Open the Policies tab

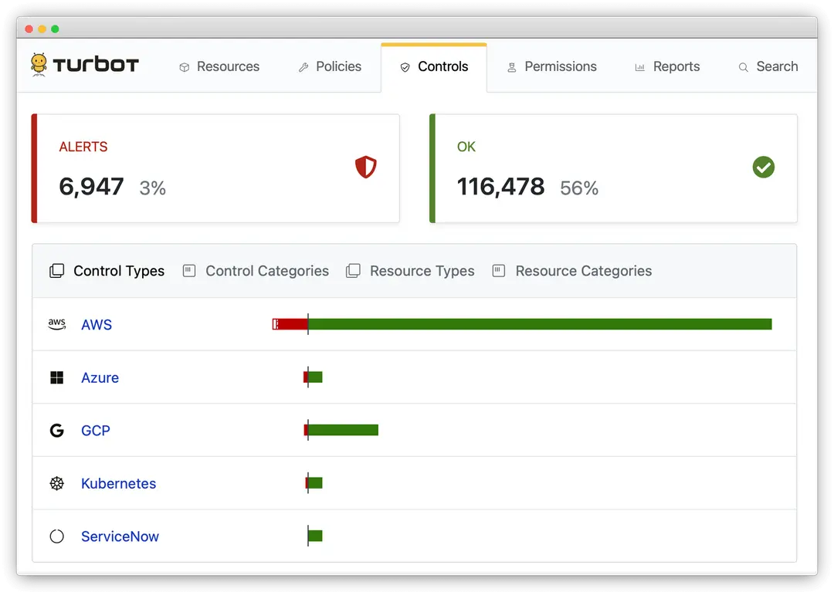331,67
